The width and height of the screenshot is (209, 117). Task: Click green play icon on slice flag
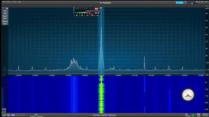click(x=74, y=13)
